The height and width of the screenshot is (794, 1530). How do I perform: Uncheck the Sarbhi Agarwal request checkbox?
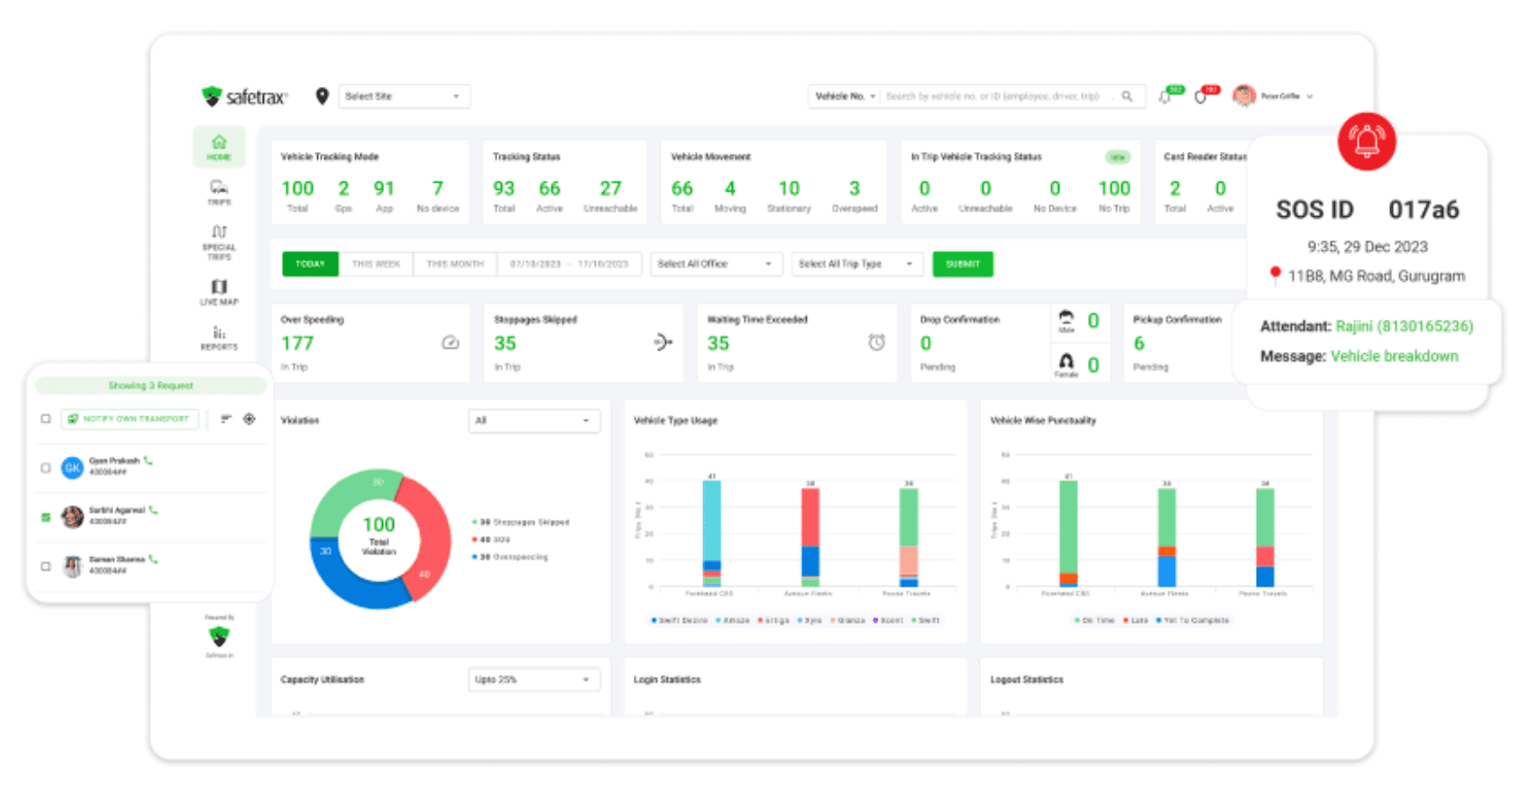[46, 517]
